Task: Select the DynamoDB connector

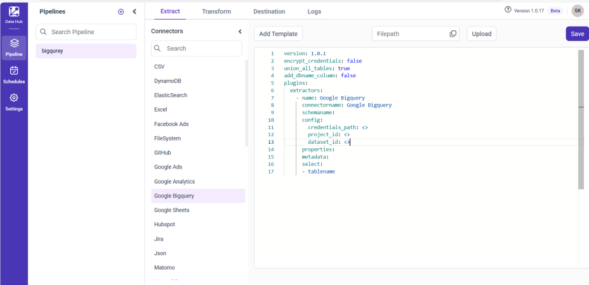Action: tap(198, 81)
